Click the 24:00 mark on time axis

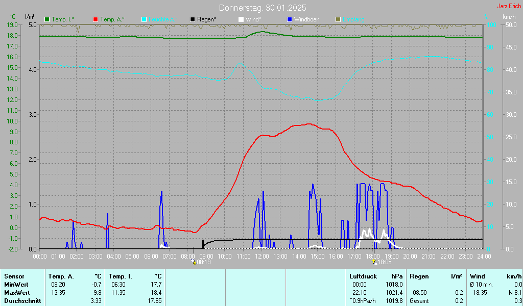tap(484, 256)
